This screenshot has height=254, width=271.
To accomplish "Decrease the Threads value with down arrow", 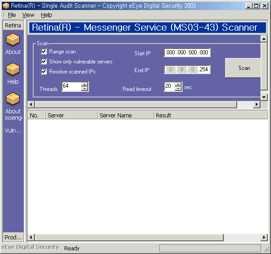I will click(84, 89).
